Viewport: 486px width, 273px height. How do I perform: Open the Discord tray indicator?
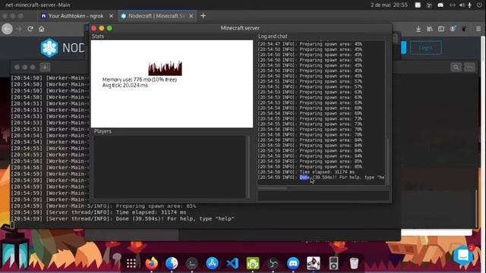pyautogui.click(x=440, y=5)
